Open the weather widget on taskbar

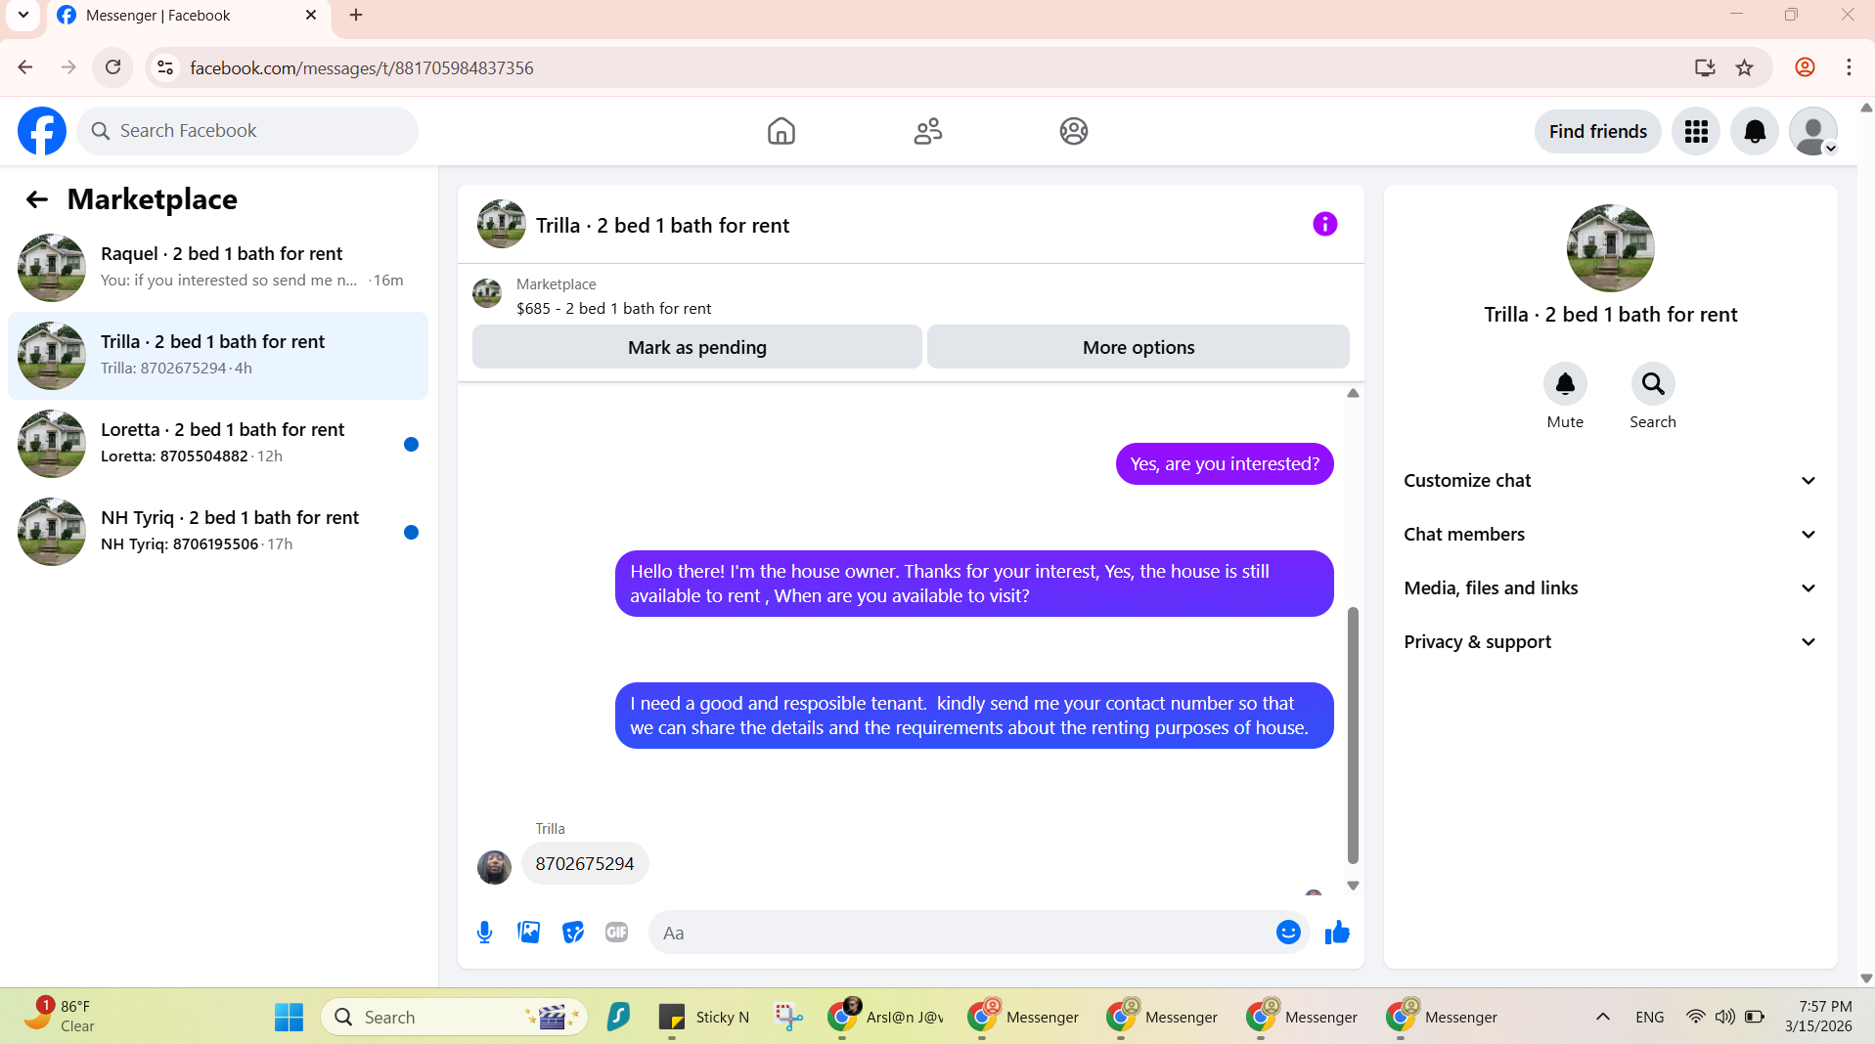pos(61,1016)
